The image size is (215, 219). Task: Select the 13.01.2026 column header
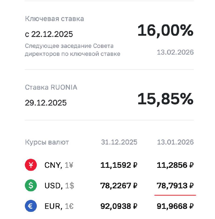point(175,142)
